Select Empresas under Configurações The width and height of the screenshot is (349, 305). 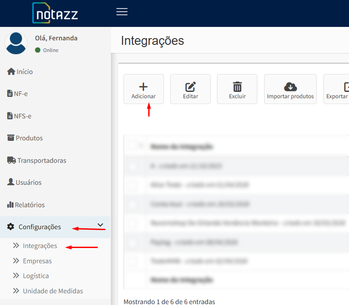tap(37, 261)
